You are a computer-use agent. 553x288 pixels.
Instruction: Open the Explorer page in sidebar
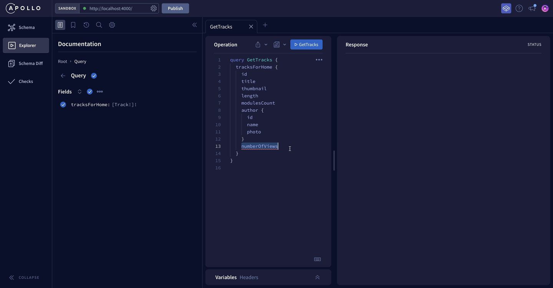(26, 45)
